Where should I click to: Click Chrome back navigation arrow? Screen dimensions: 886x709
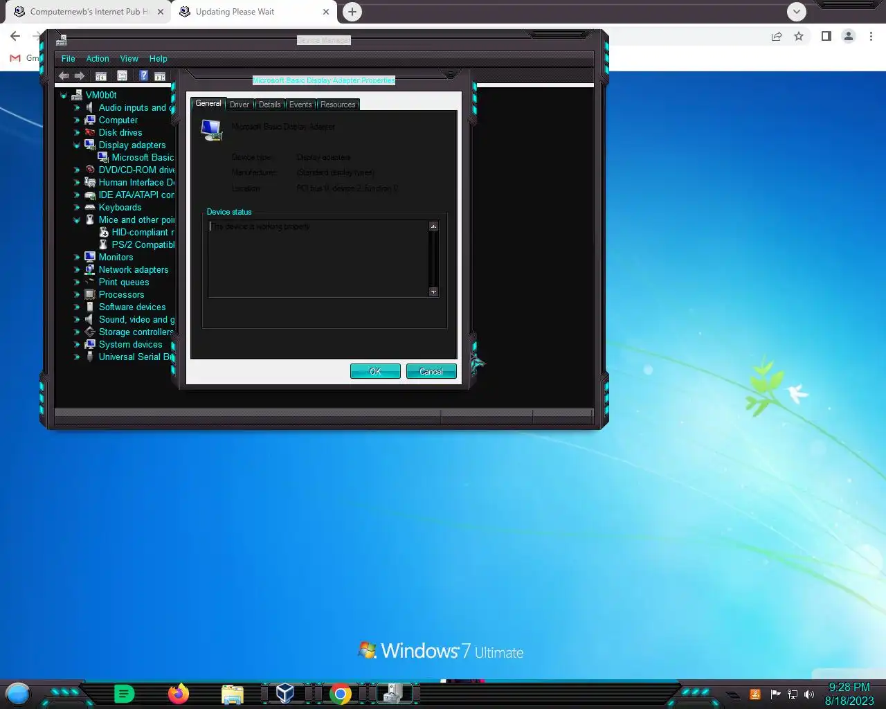[x=15, y=36]
